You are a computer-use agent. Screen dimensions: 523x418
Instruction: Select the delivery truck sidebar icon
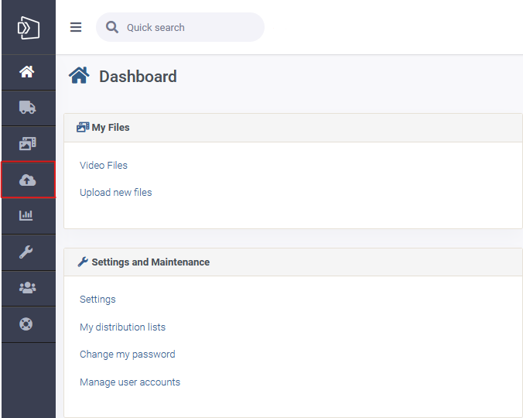click(27, 108)
